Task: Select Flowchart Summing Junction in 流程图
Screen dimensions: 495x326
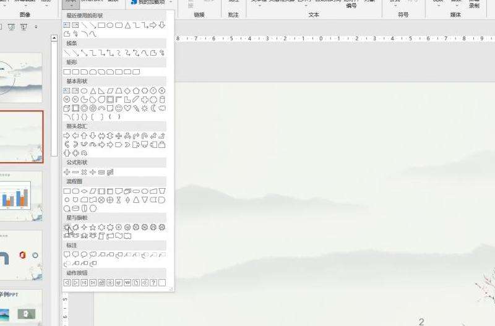Action: pos(101,200)
